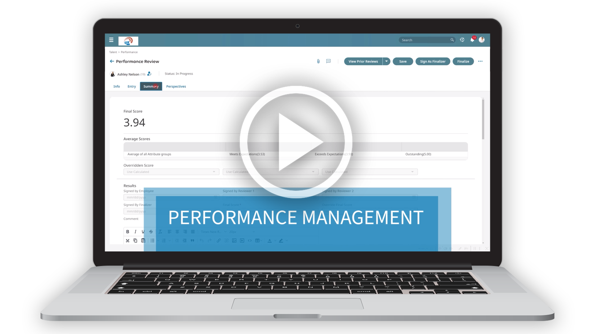Select the Summary tab
Image resolution: width=595 pixels, height=334 pixels.
click(x=151, y=86)
